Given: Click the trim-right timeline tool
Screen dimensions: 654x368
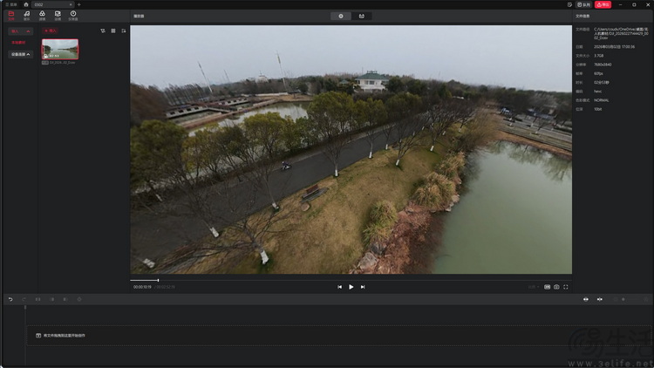Looking at the screenshot, I should point(65,299).
